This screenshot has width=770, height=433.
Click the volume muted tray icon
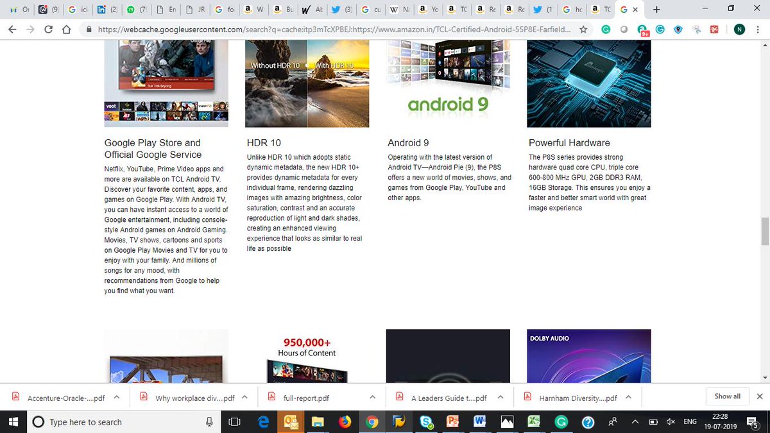pyautogui.click(x=671, y=421)
